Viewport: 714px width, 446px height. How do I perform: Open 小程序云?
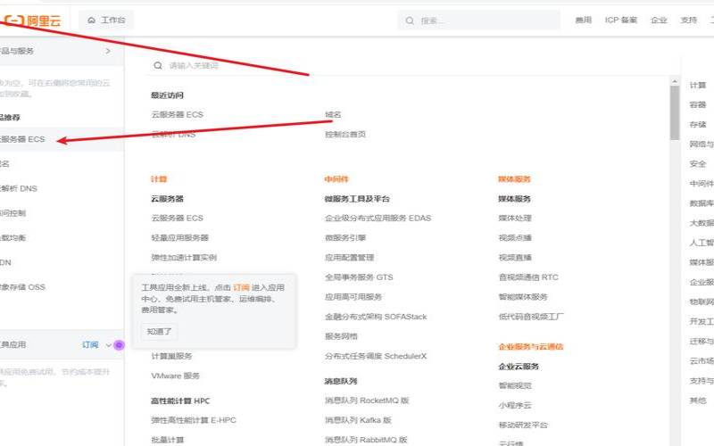(x=515, y=405)
